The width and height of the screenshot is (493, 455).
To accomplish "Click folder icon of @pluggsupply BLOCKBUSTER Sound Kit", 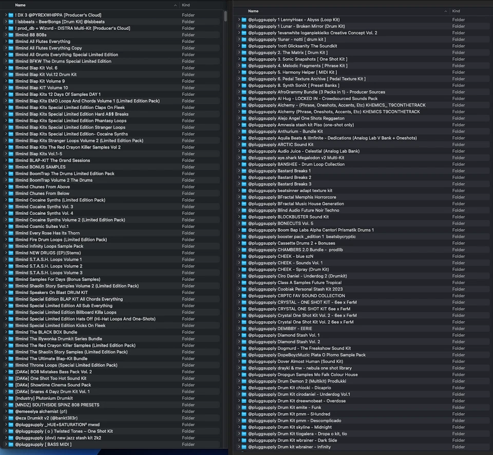I will point(244,217).
